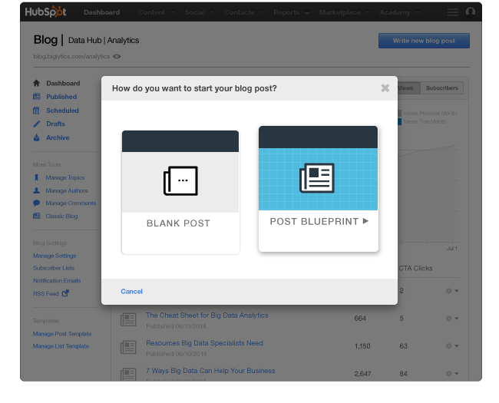Viewport: 499px width, 403px height.
Task: Click Write new blog post button
Action: (x=424, y=41)
